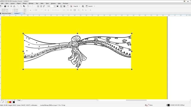Viewport: 191px width, 107px height.
Task: Select the yellow swatch in document palette
Action: 8,102
